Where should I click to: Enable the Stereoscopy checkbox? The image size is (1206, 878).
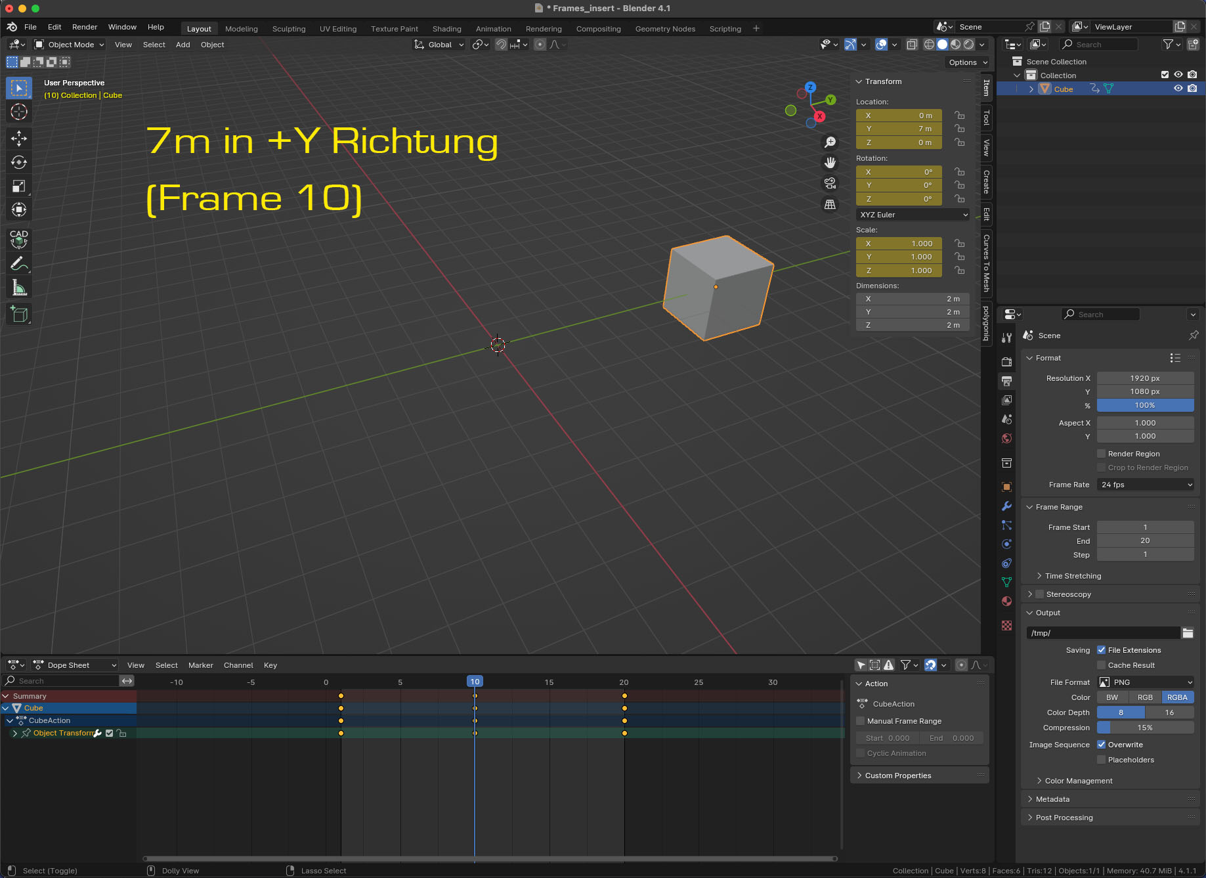(x=1040, y=594)
